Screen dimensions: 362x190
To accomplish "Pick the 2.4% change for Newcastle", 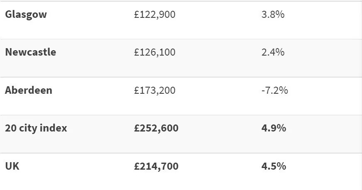I will [x=273, y=52].
